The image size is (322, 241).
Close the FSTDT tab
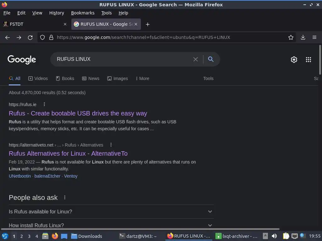65,24
